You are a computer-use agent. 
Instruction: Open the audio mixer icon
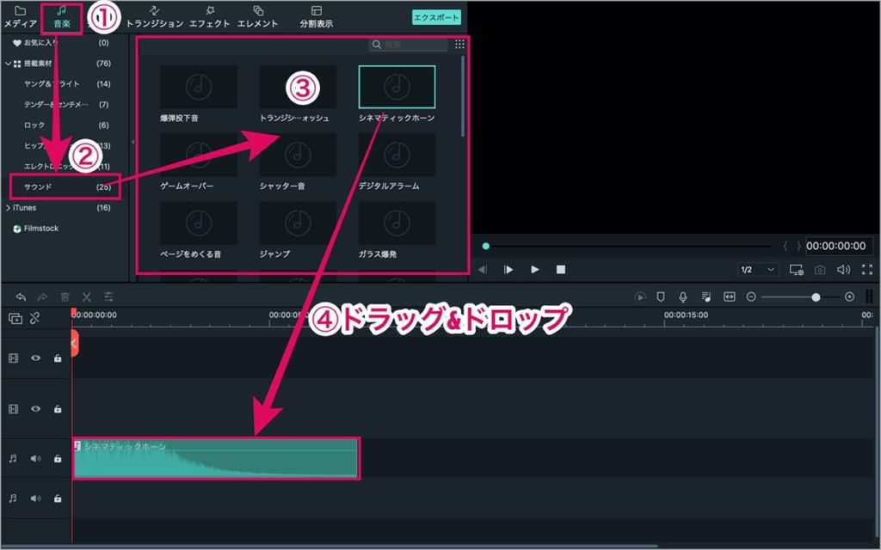click(x=706, y=296)
